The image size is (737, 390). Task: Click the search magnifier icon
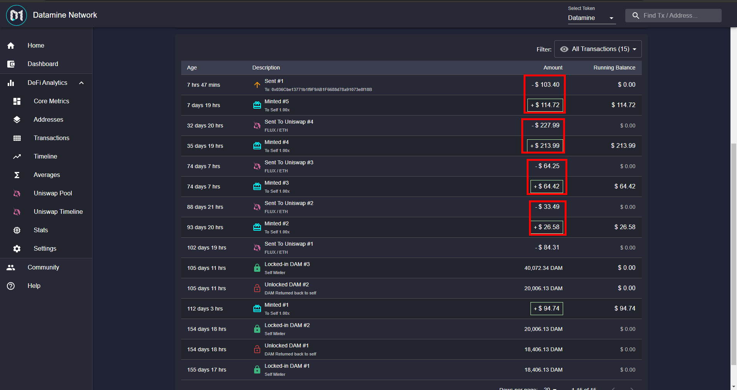636,16
